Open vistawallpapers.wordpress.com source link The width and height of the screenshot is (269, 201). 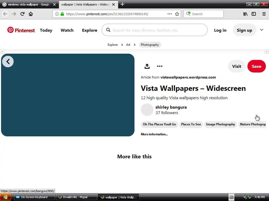(x=188, y=77)
